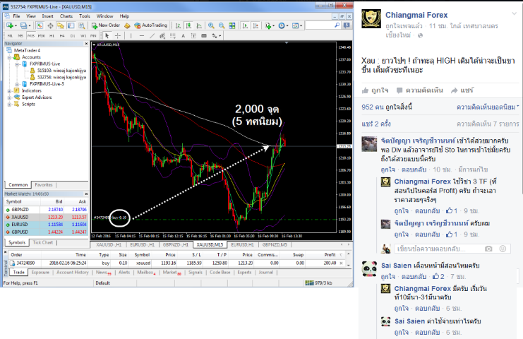The height and width of the screenshot is (339, 523).
Task: Switch Market Watch to Tick Chart tab
Action: click(43, 242)
